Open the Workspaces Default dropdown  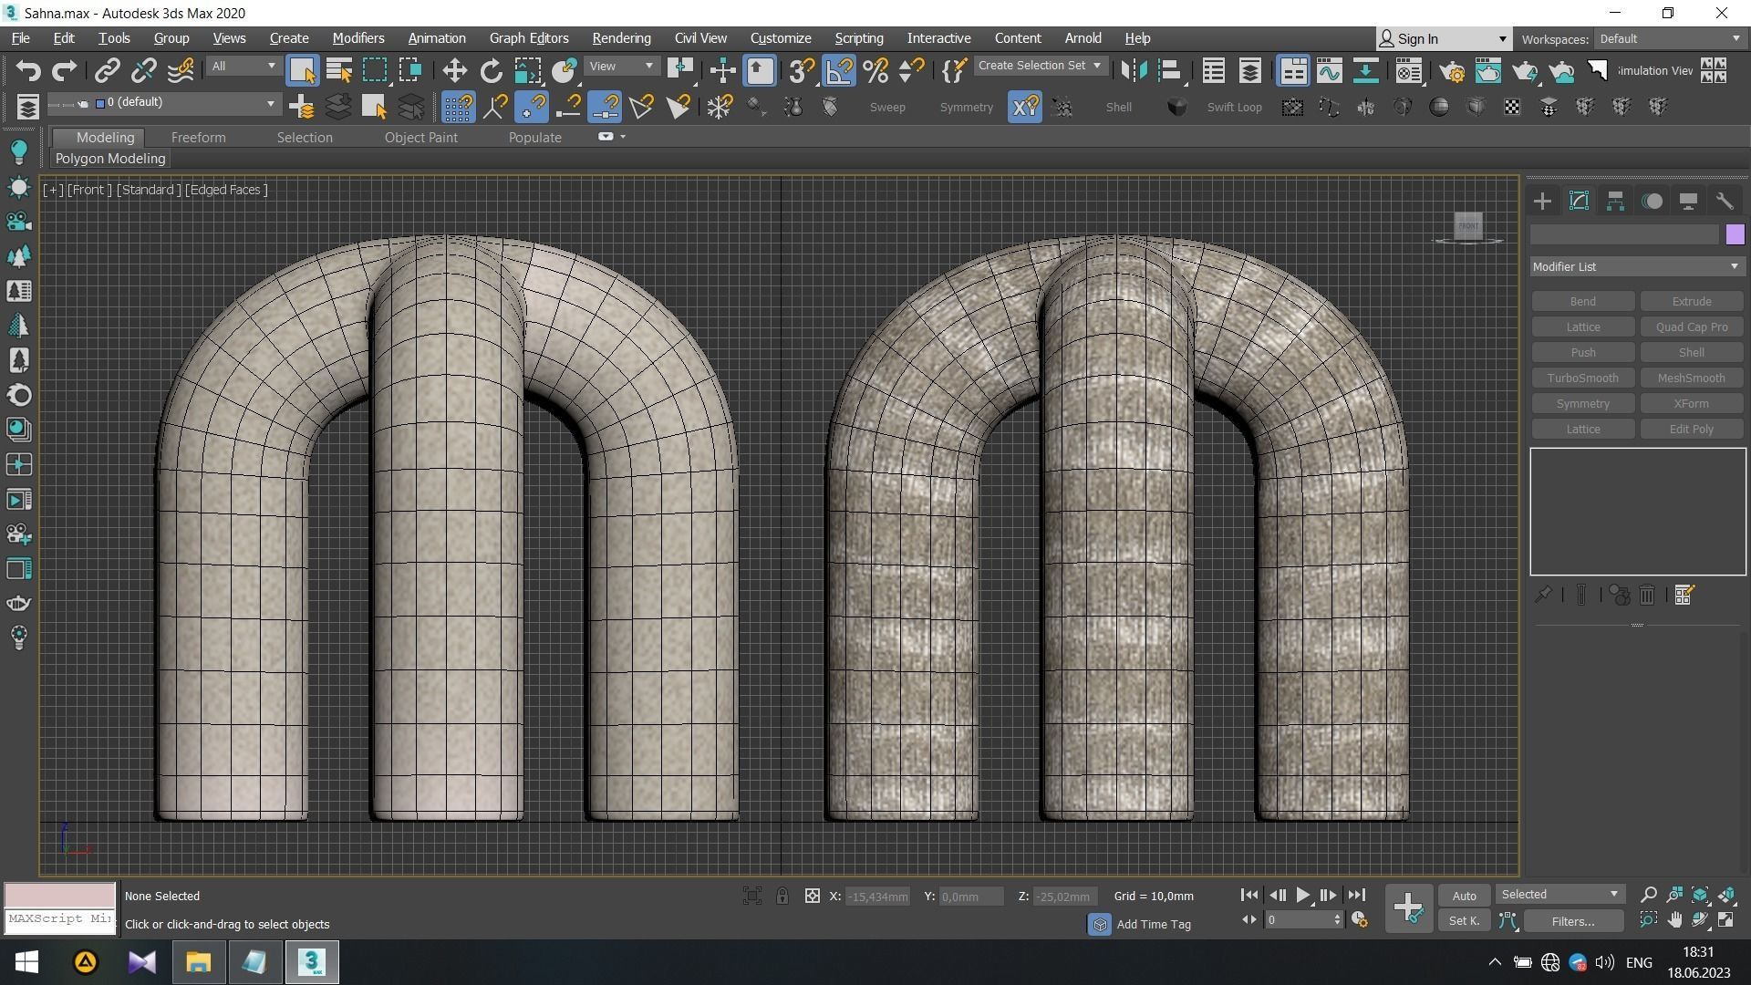[x=1669, y=38]
